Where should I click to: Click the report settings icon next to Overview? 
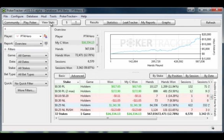tap(46, 43)
